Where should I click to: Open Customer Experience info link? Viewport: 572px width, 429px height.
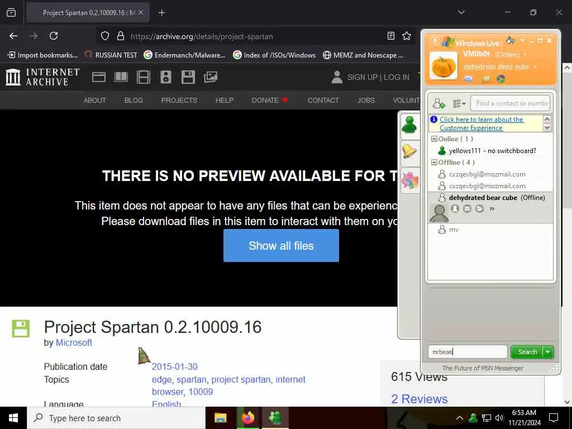click(x=481, y=123)
